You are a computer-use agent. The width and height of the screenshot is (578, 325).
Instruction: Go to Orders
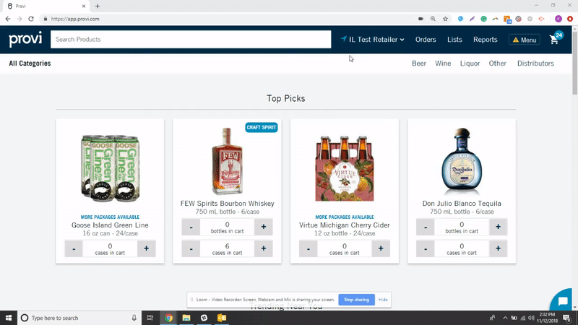click(426, 40)
